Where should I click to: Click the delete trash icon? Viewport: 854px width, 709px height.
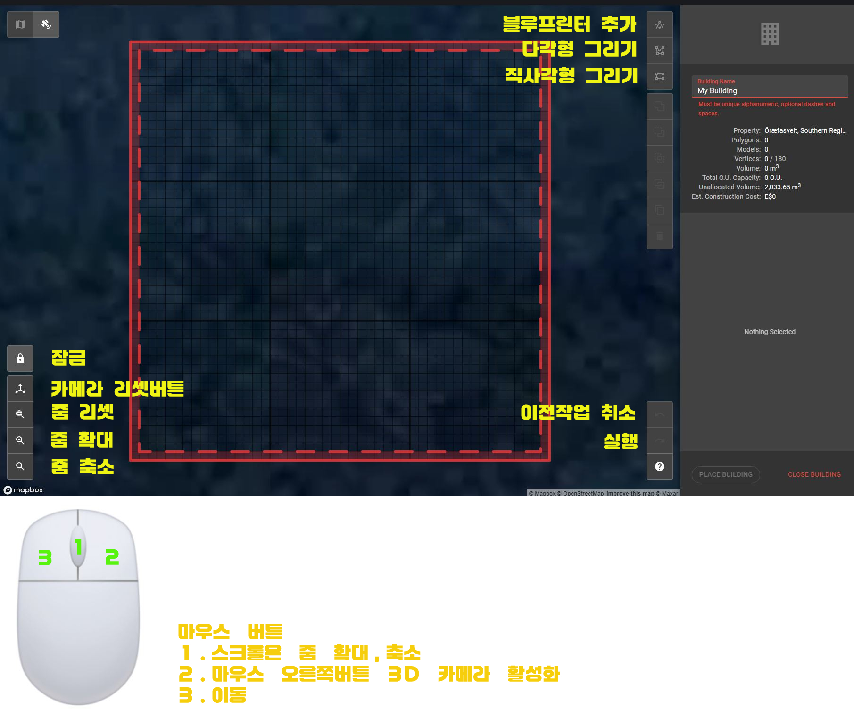click(660, 236)
